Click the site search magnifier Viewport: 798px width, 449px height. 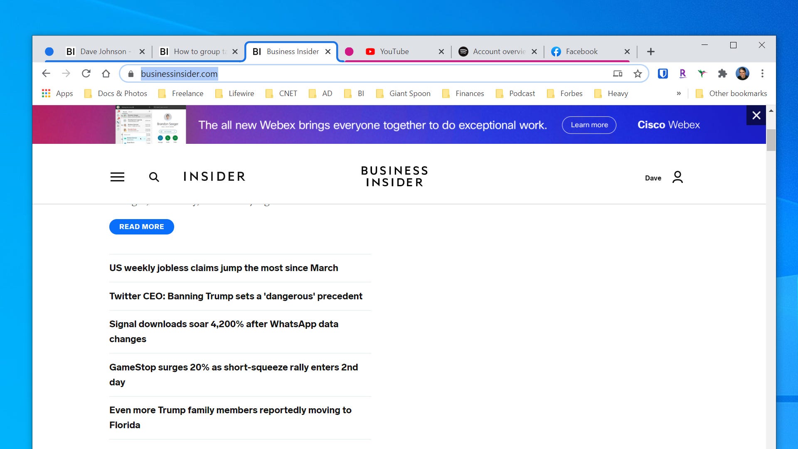154,177
